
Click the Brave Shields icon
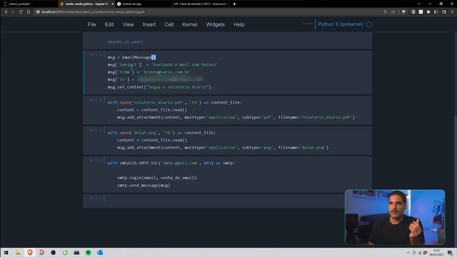403,11
